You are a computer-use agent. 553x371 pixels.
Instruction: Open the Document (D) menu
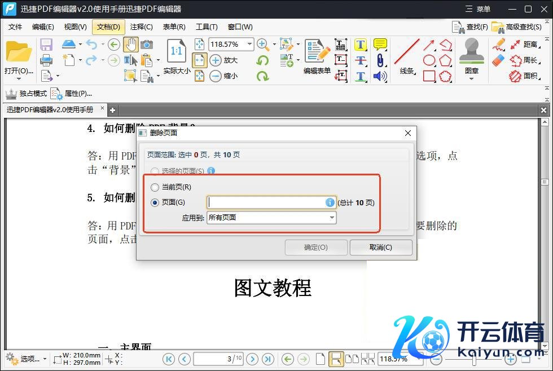coord(108,26)
